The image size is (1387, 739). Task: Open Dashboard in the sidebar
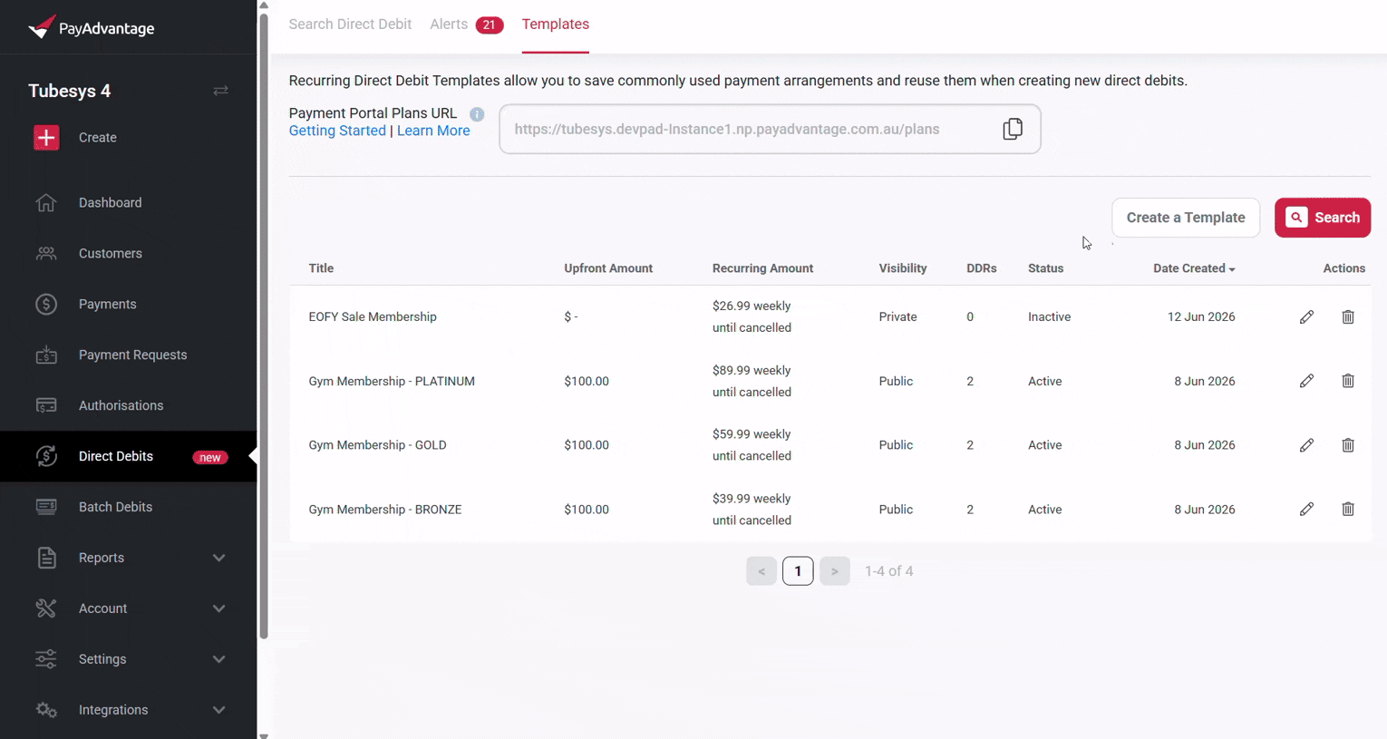pos(111,202)
